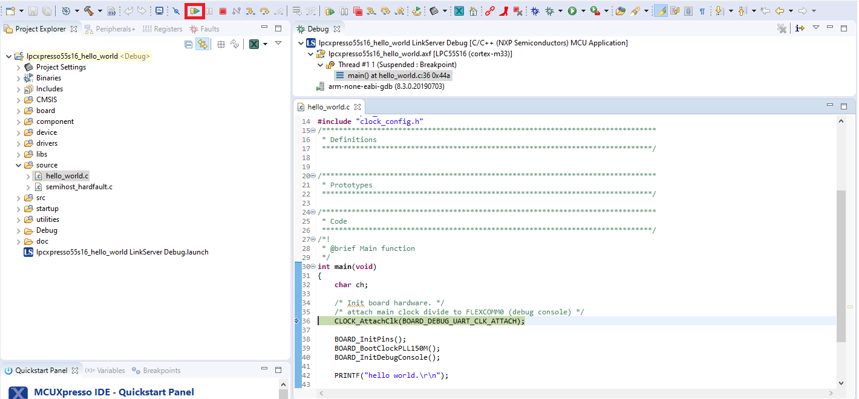This screenshot has height=399, width=859.
Task: Click the green Run launch icon
Action: (572, 11)
